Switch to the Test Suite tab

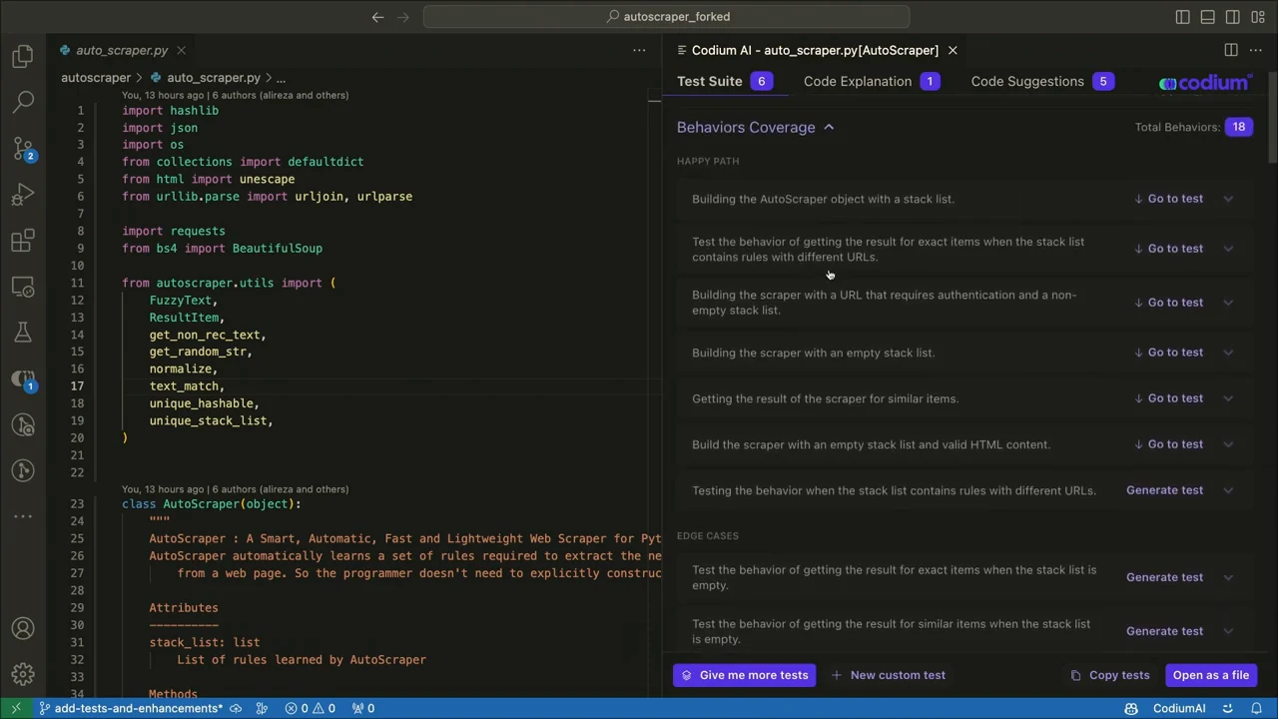tap(725, 81)
